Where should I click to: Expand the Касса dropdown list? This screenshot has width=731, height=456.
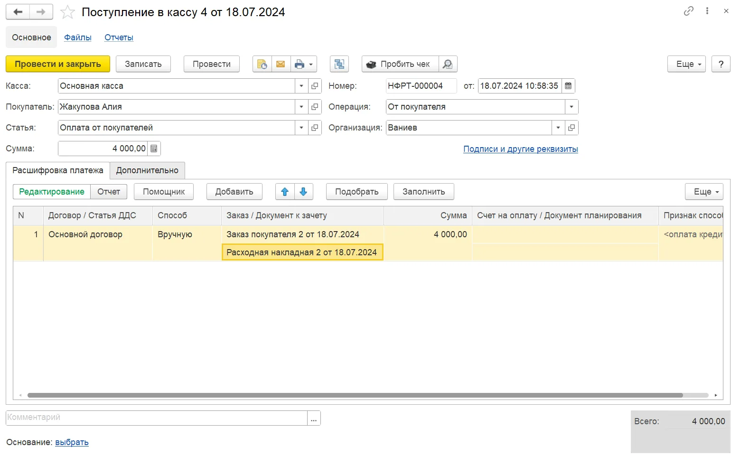[x=301, y=86]
